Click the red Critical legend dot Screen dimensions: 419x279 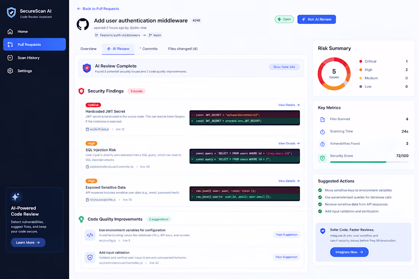(361, 61)
